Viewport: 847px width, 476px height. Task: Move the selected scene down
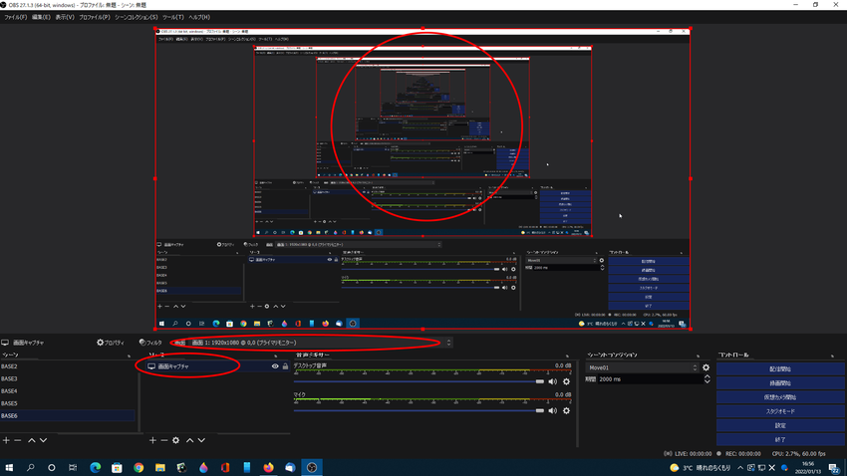point(43,440)
